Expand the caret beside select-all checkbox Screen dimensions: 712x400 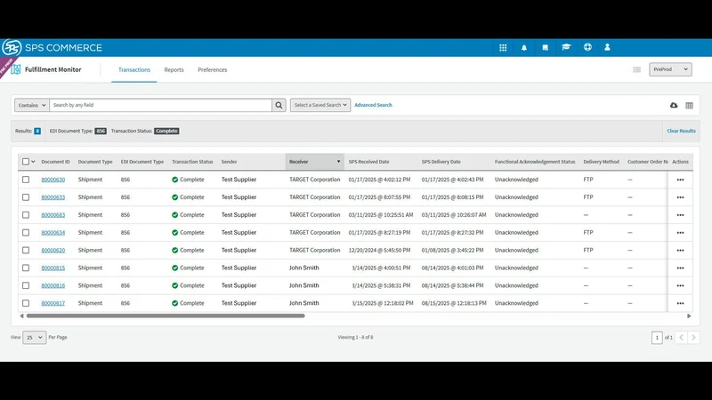[33, 162]
